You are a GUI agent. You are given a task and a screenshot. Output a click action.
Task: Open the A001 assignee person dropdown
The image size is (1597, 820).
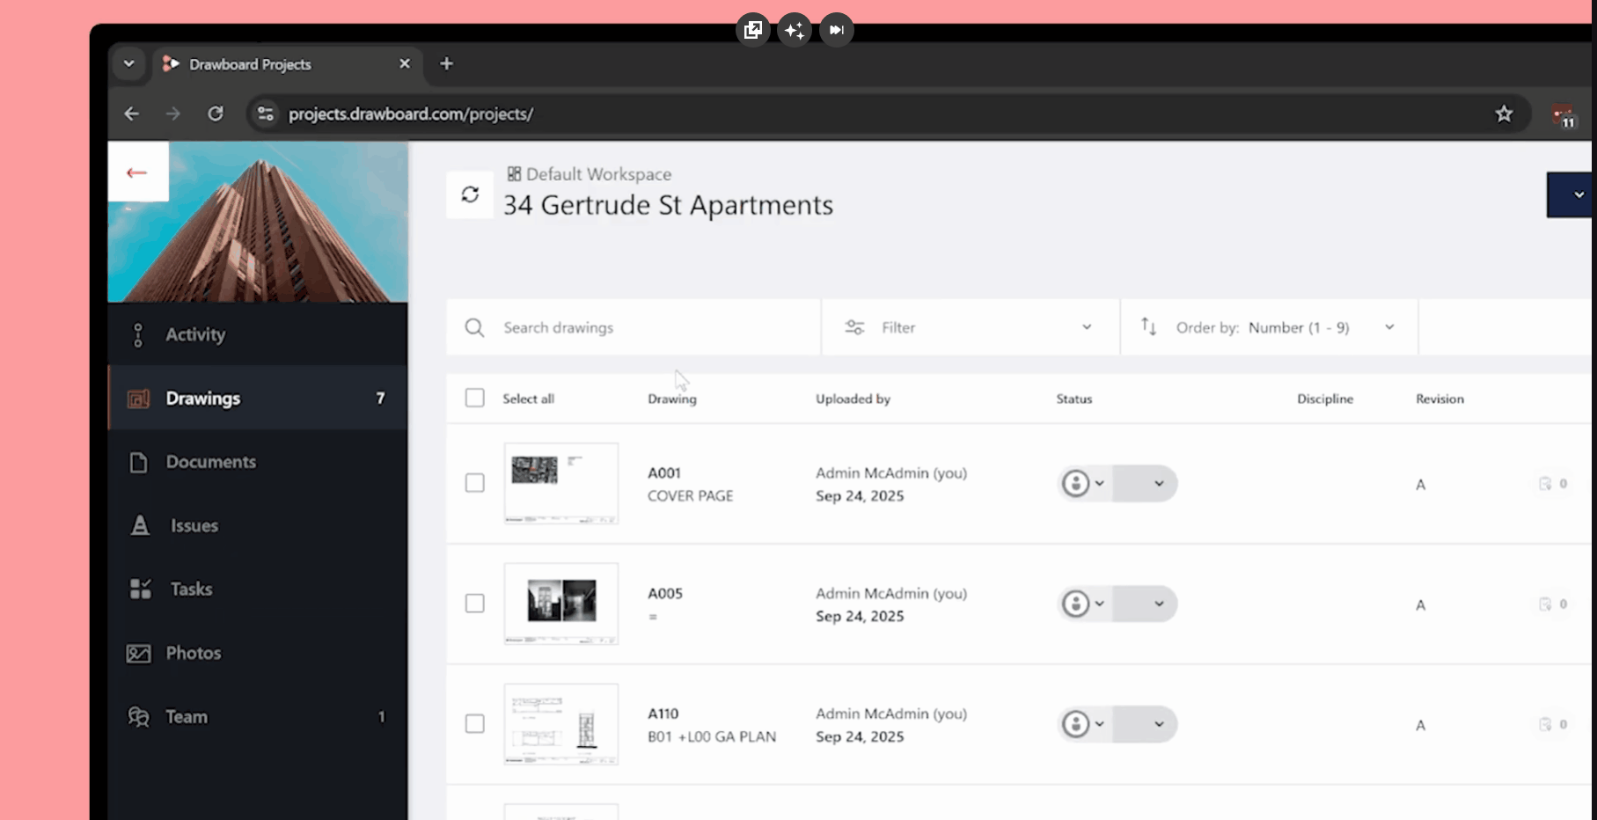1083,483
